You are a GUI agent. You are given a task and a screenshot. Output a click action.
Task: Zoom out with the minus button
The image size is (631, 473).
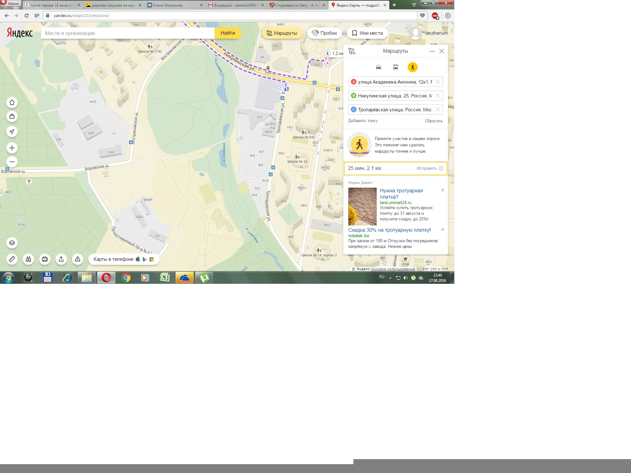pos(12,162)
